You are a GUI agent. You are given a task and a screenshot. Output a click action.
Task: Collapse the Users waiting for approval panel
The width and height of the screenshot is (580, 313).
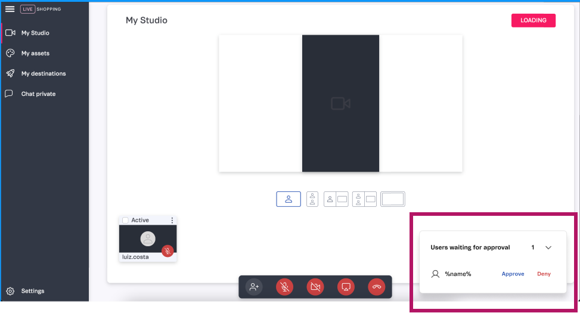548,247
